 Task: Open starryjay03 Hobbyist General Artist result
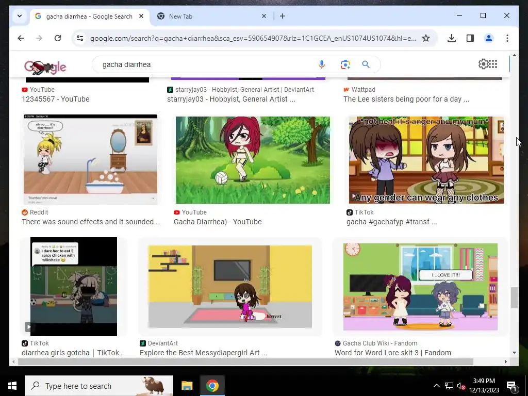(231, 99)
